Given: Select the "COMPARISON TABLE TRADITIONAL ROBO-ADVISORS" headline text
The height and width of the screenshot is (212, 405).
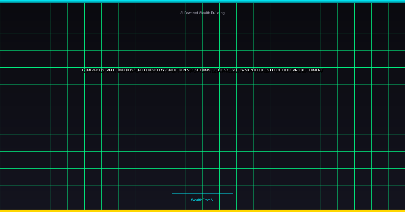Looking at the screenshot, I should point(123,70).
